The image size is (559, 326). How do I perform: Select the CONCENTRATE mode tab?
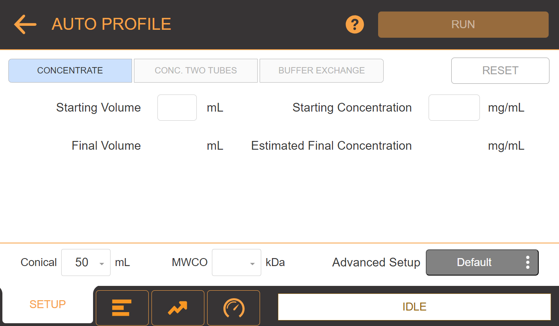coord(70,71)
